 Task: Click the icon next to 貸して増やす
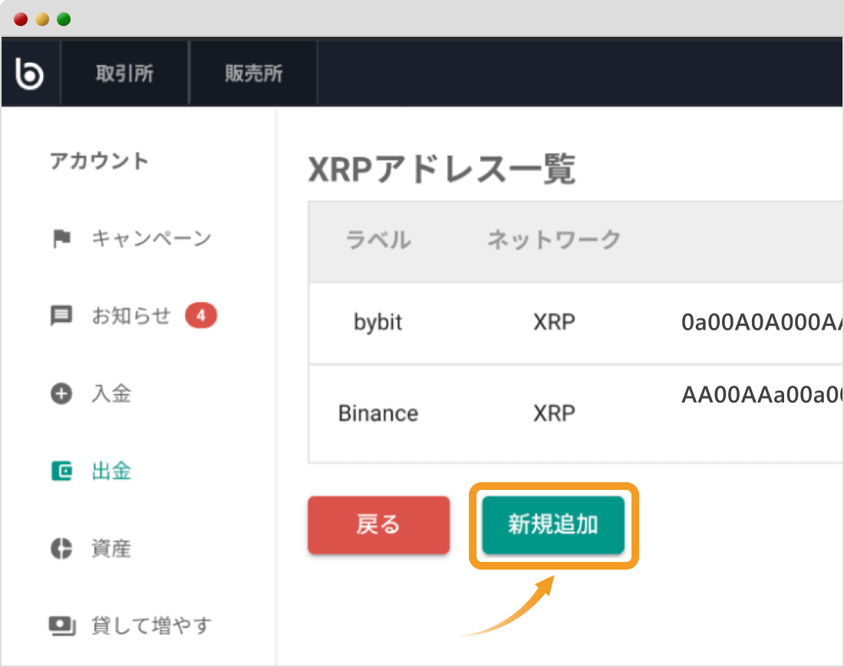(62, 626)
